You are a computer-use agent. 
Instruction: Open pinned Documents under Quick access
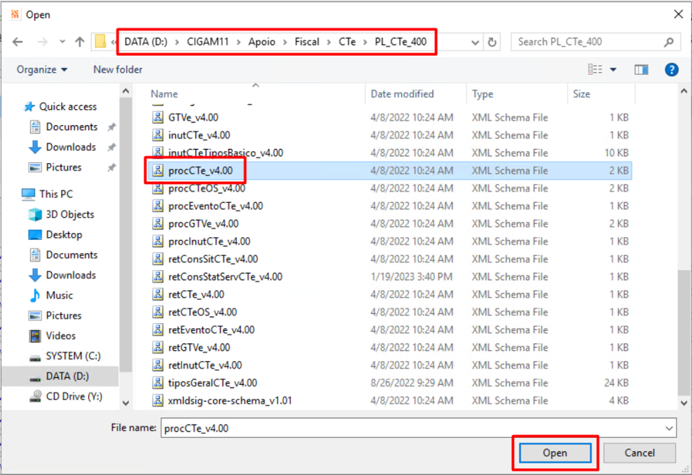(x=71, y=127)
